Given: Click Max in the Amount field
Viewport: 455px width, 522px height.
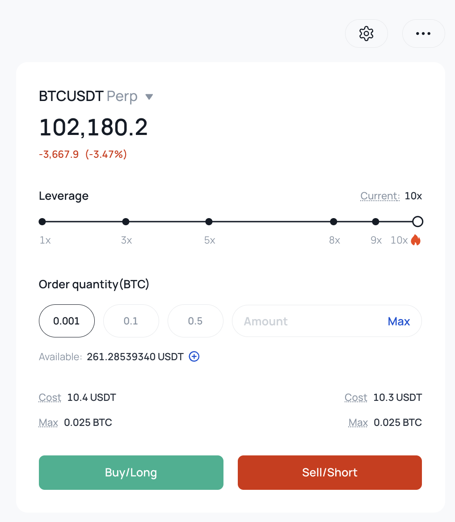Looking at the screenshot, I should point(399,321).
